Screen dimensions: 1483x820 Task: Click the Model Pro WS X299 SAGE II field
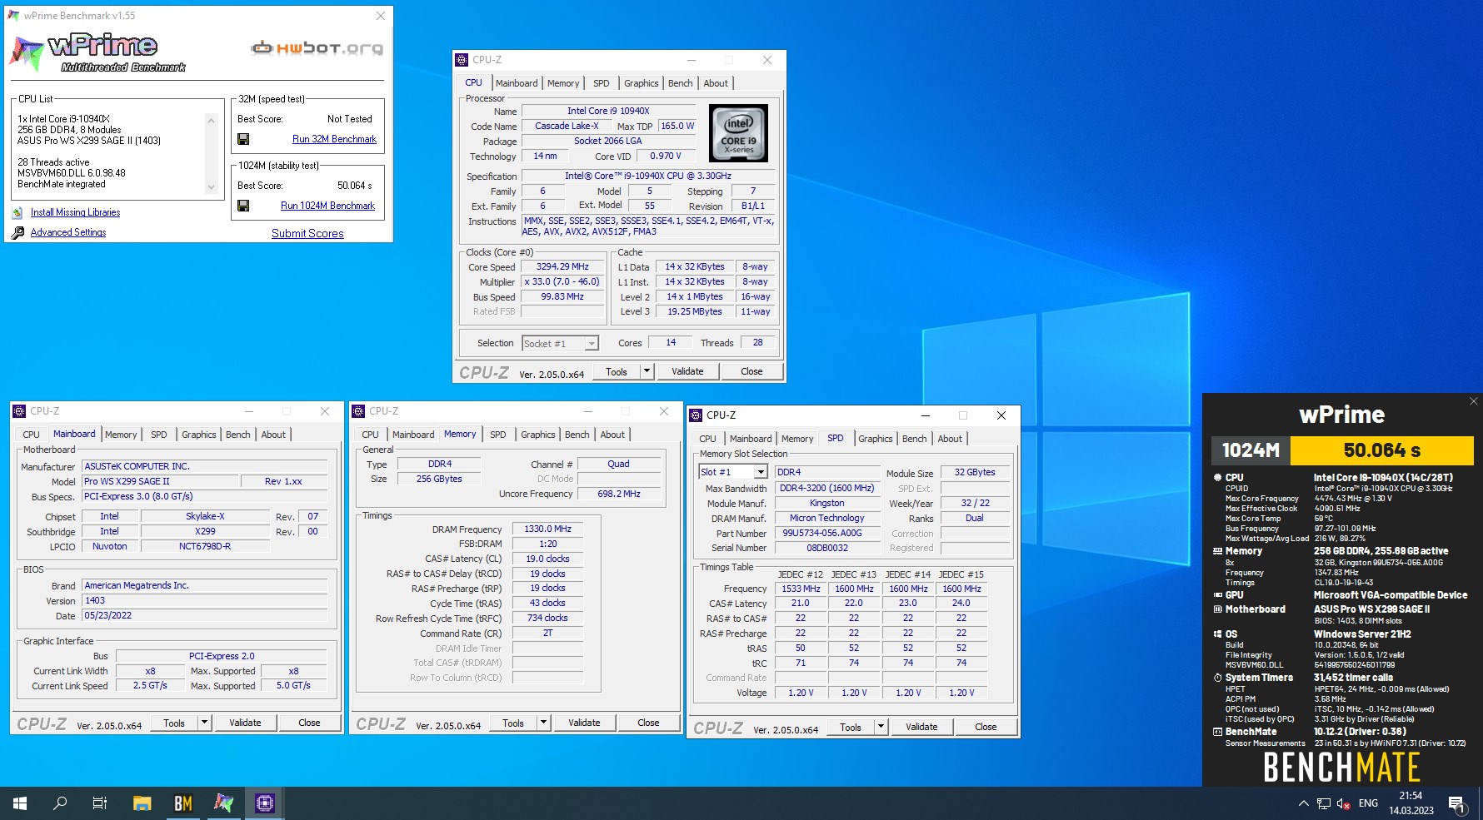(160, 481)
